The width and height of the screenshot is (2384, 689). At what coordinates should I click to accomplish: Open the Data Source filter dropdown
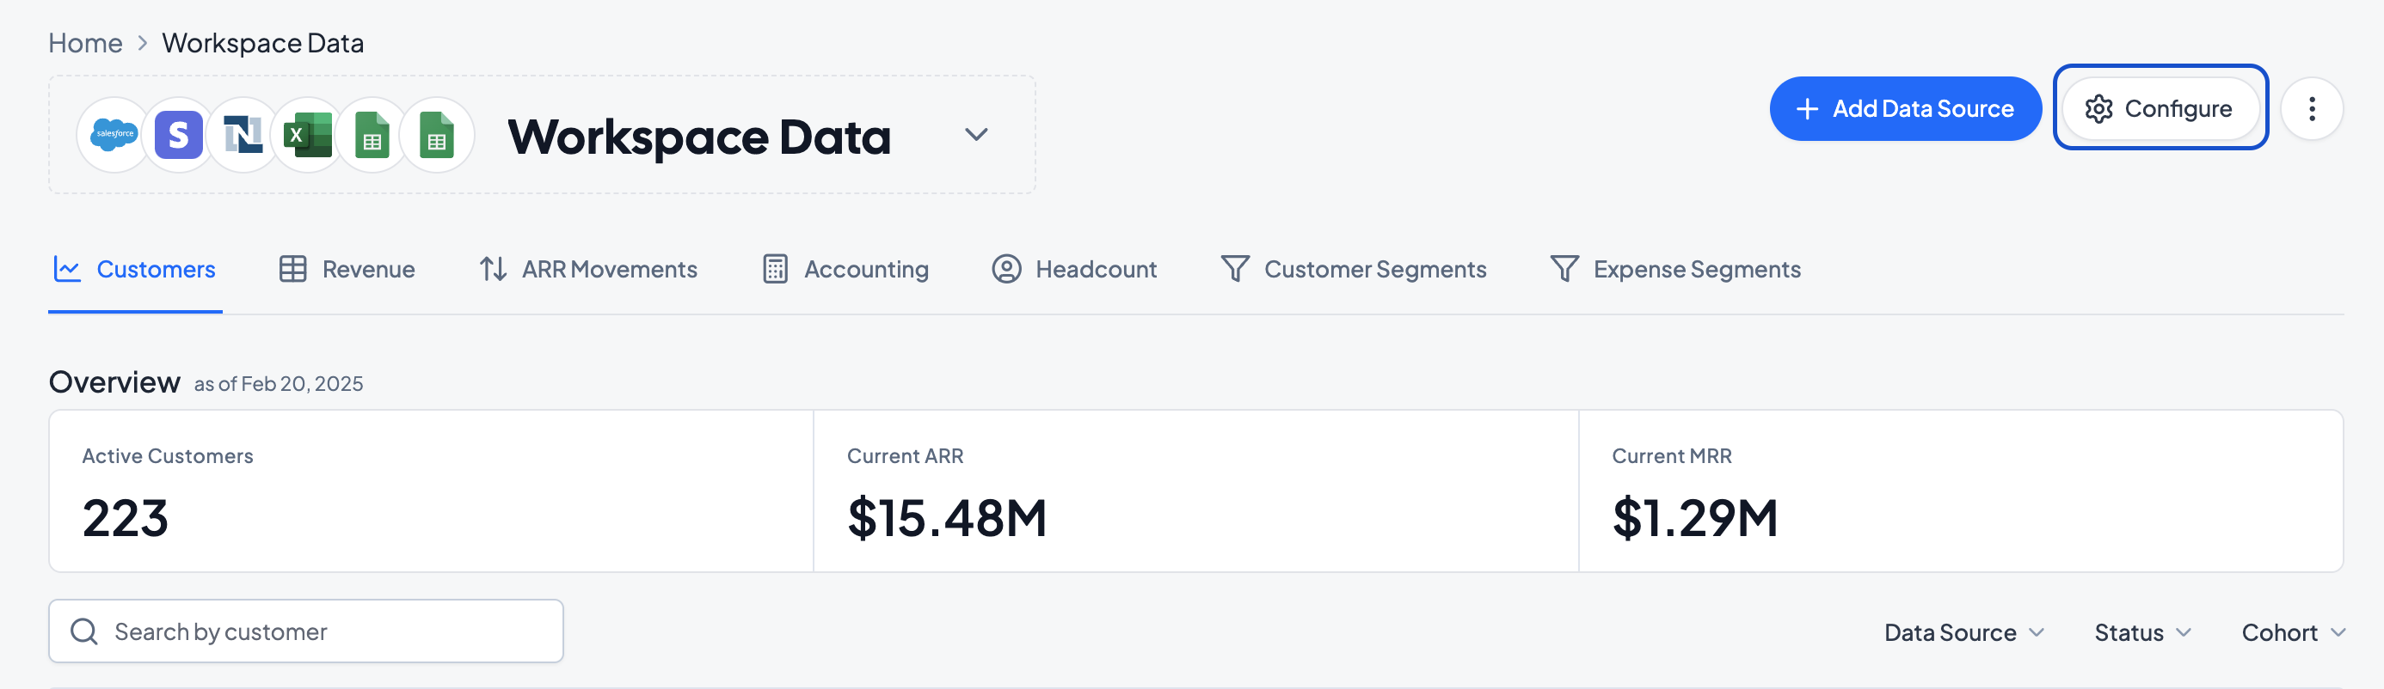coord(1963,632)
